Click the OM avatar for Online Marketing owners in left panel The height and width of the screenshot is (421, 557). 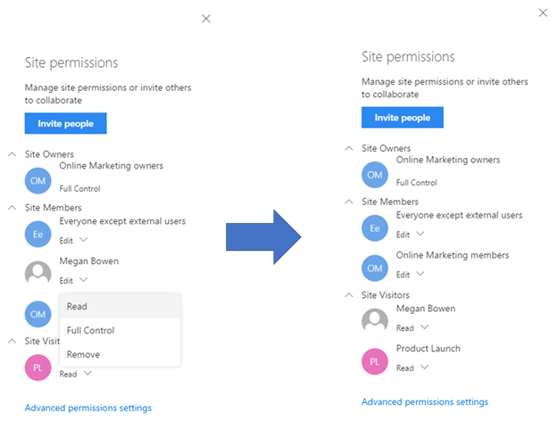point(37,181)
